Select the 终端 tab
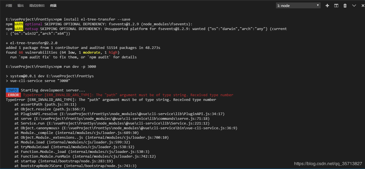 [53, 6]
